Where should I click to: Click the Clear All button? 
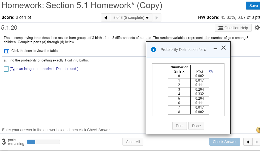pos(133,142)
